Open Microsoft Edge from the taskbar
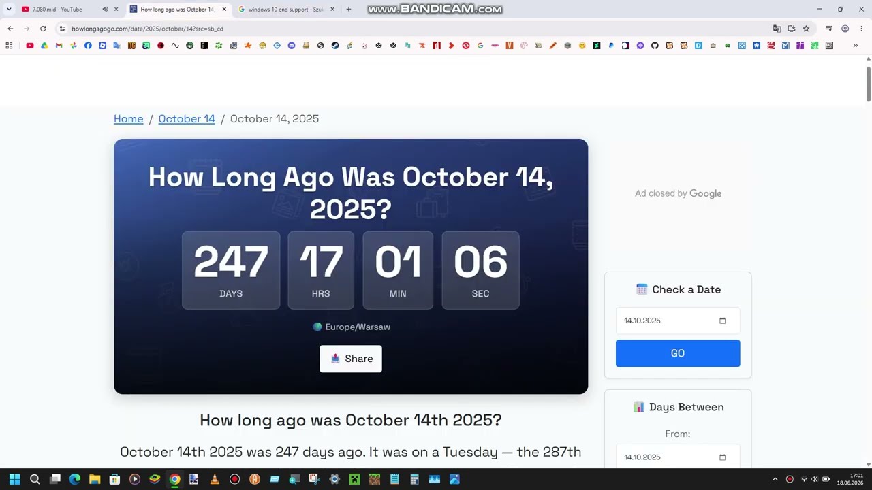The width and height of the screenshot is (872, 490). click(75, 479)
